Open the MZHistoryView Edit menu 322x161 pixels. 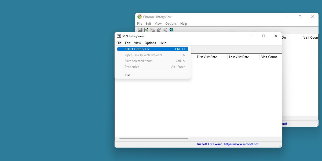[128, 43]
